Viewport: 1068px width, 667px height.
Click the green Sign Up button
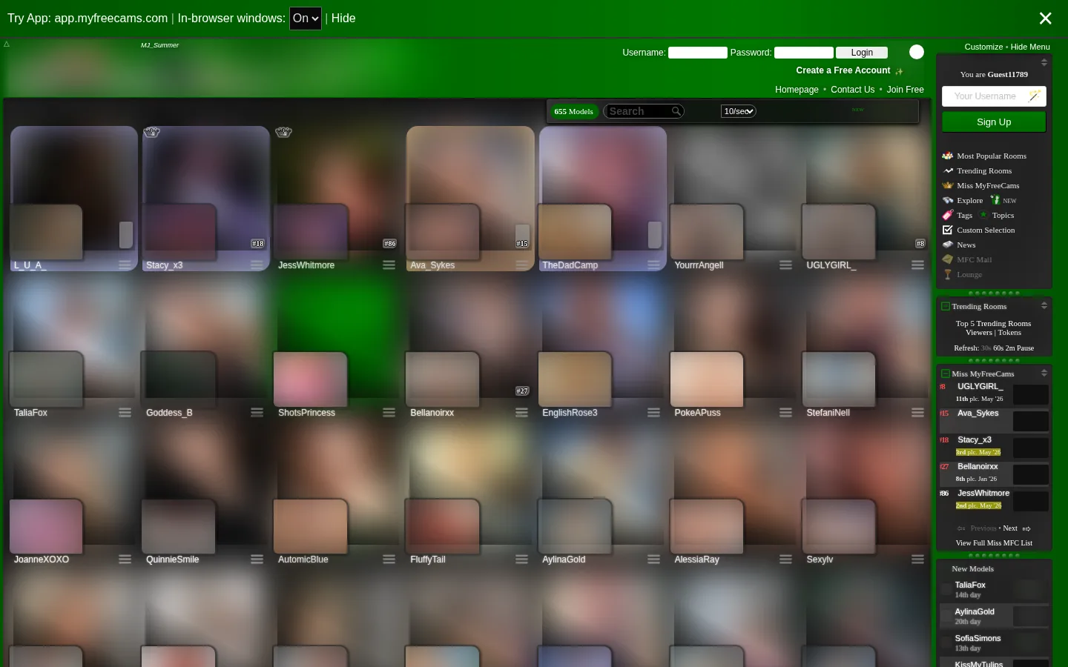[x=994, y=122]
